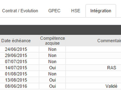
Task: Click Non in the 24/06/2015 row
Action: [x=52, y=49]
